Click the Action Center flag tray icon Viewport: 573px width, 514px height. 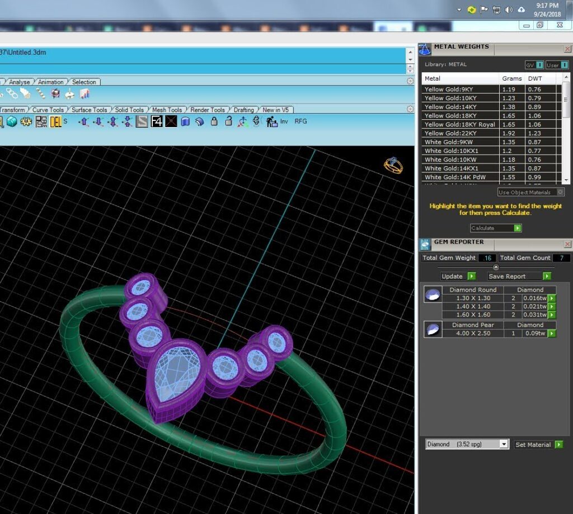tap(484, 10)
